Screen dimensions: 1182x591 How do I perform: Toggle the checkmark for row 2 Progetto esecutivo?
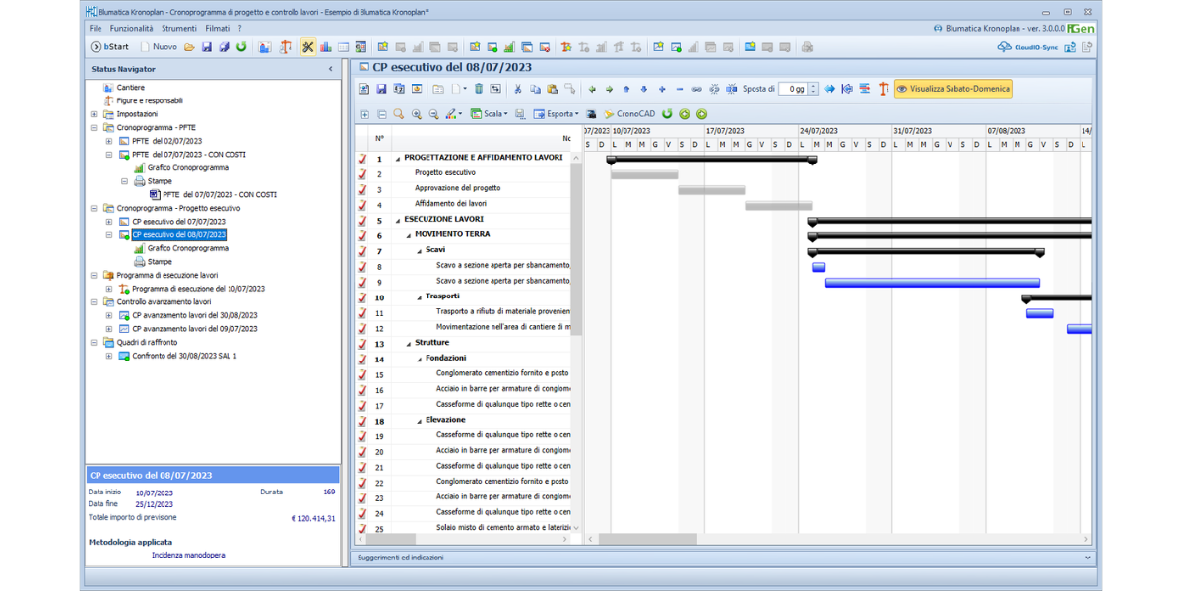tap(361, 173)
